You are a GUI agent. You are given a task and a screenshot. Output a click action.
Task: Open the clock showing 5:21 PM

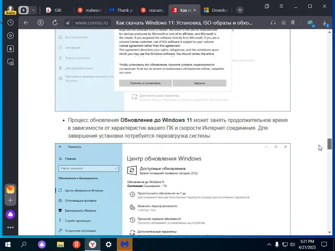point(307,244)
